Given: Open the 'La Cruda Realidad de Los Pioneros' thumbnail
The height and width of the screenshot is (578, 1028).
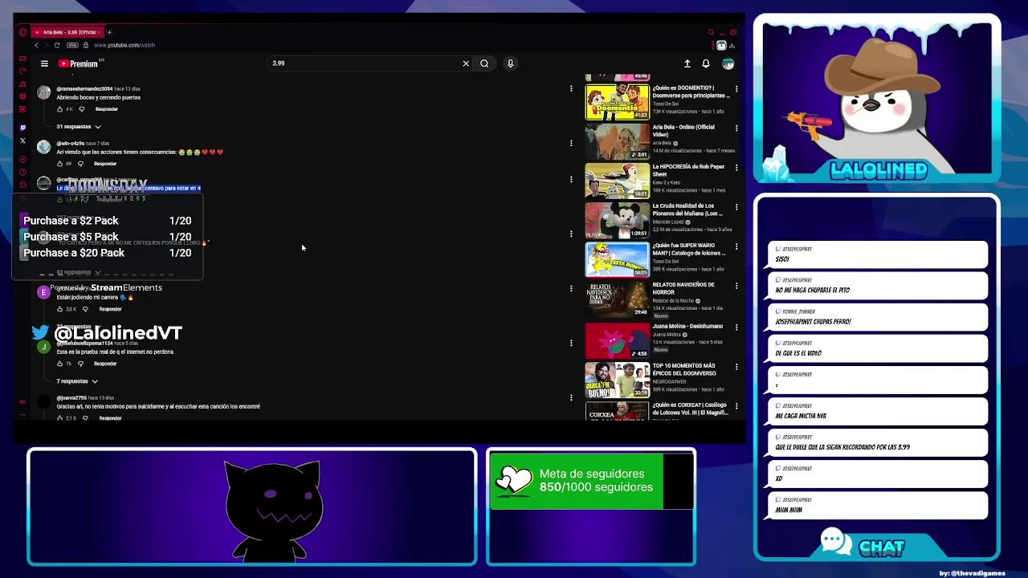Looking at the screenshot, I should pyautogui.click(x=617, y=220).
